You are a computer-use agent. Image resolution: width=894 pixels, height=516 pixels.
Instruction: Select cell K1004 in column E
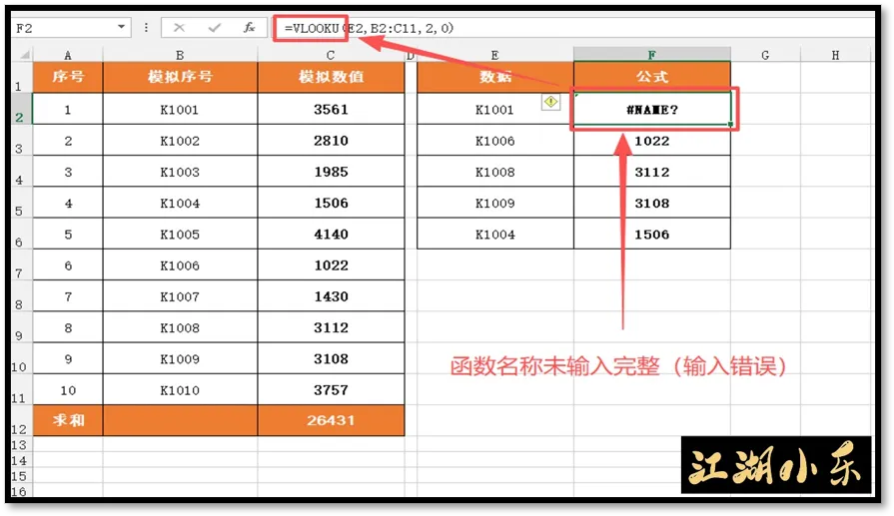(494, 234)
